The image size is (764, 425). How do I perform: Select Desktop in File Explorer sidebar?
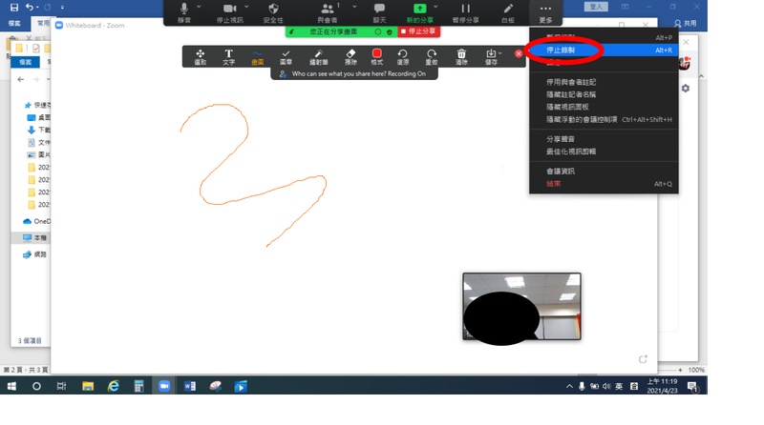point(38,117)
